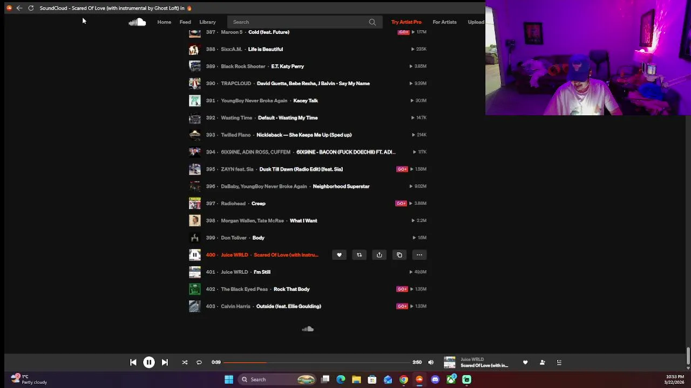691x388 pixels.
Task: Click the SoundCloud logo in header
Action: coord(137,22)
